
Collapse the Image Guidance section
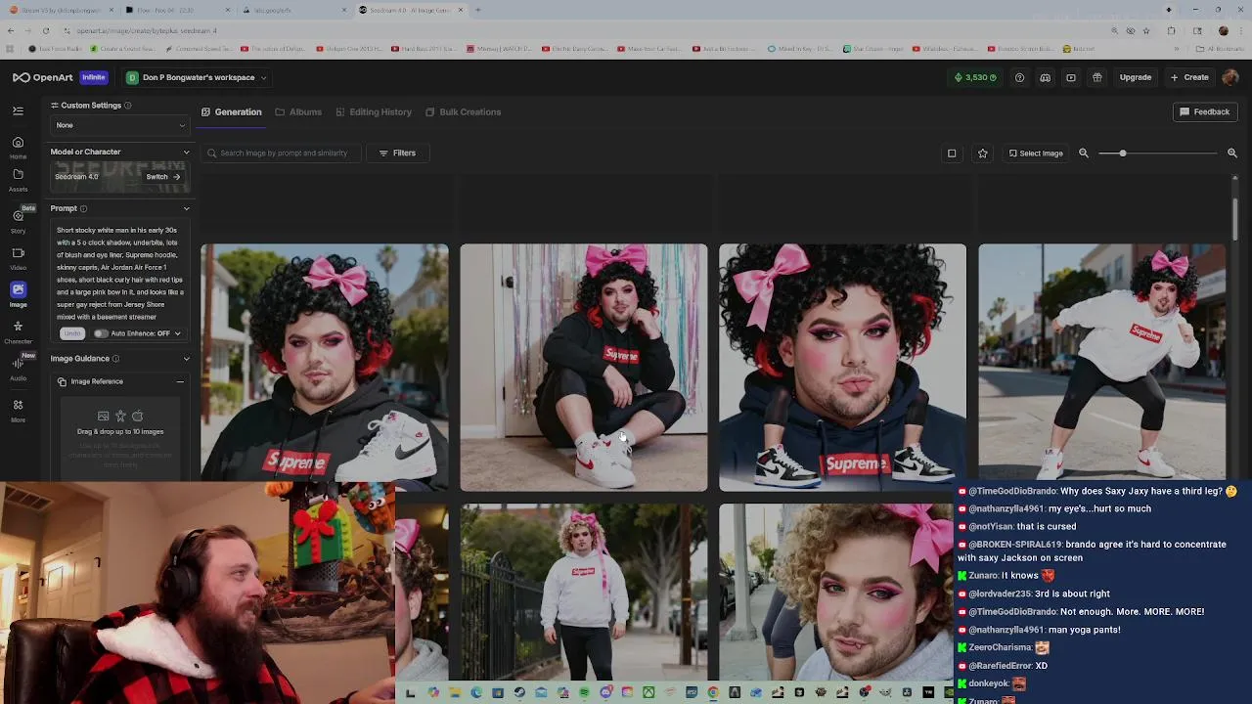186,359
